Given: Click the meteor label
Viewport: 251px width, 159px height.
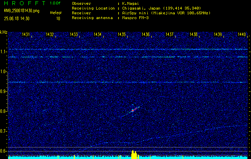Looking at the screenshot, I should (x=56, y=13).
